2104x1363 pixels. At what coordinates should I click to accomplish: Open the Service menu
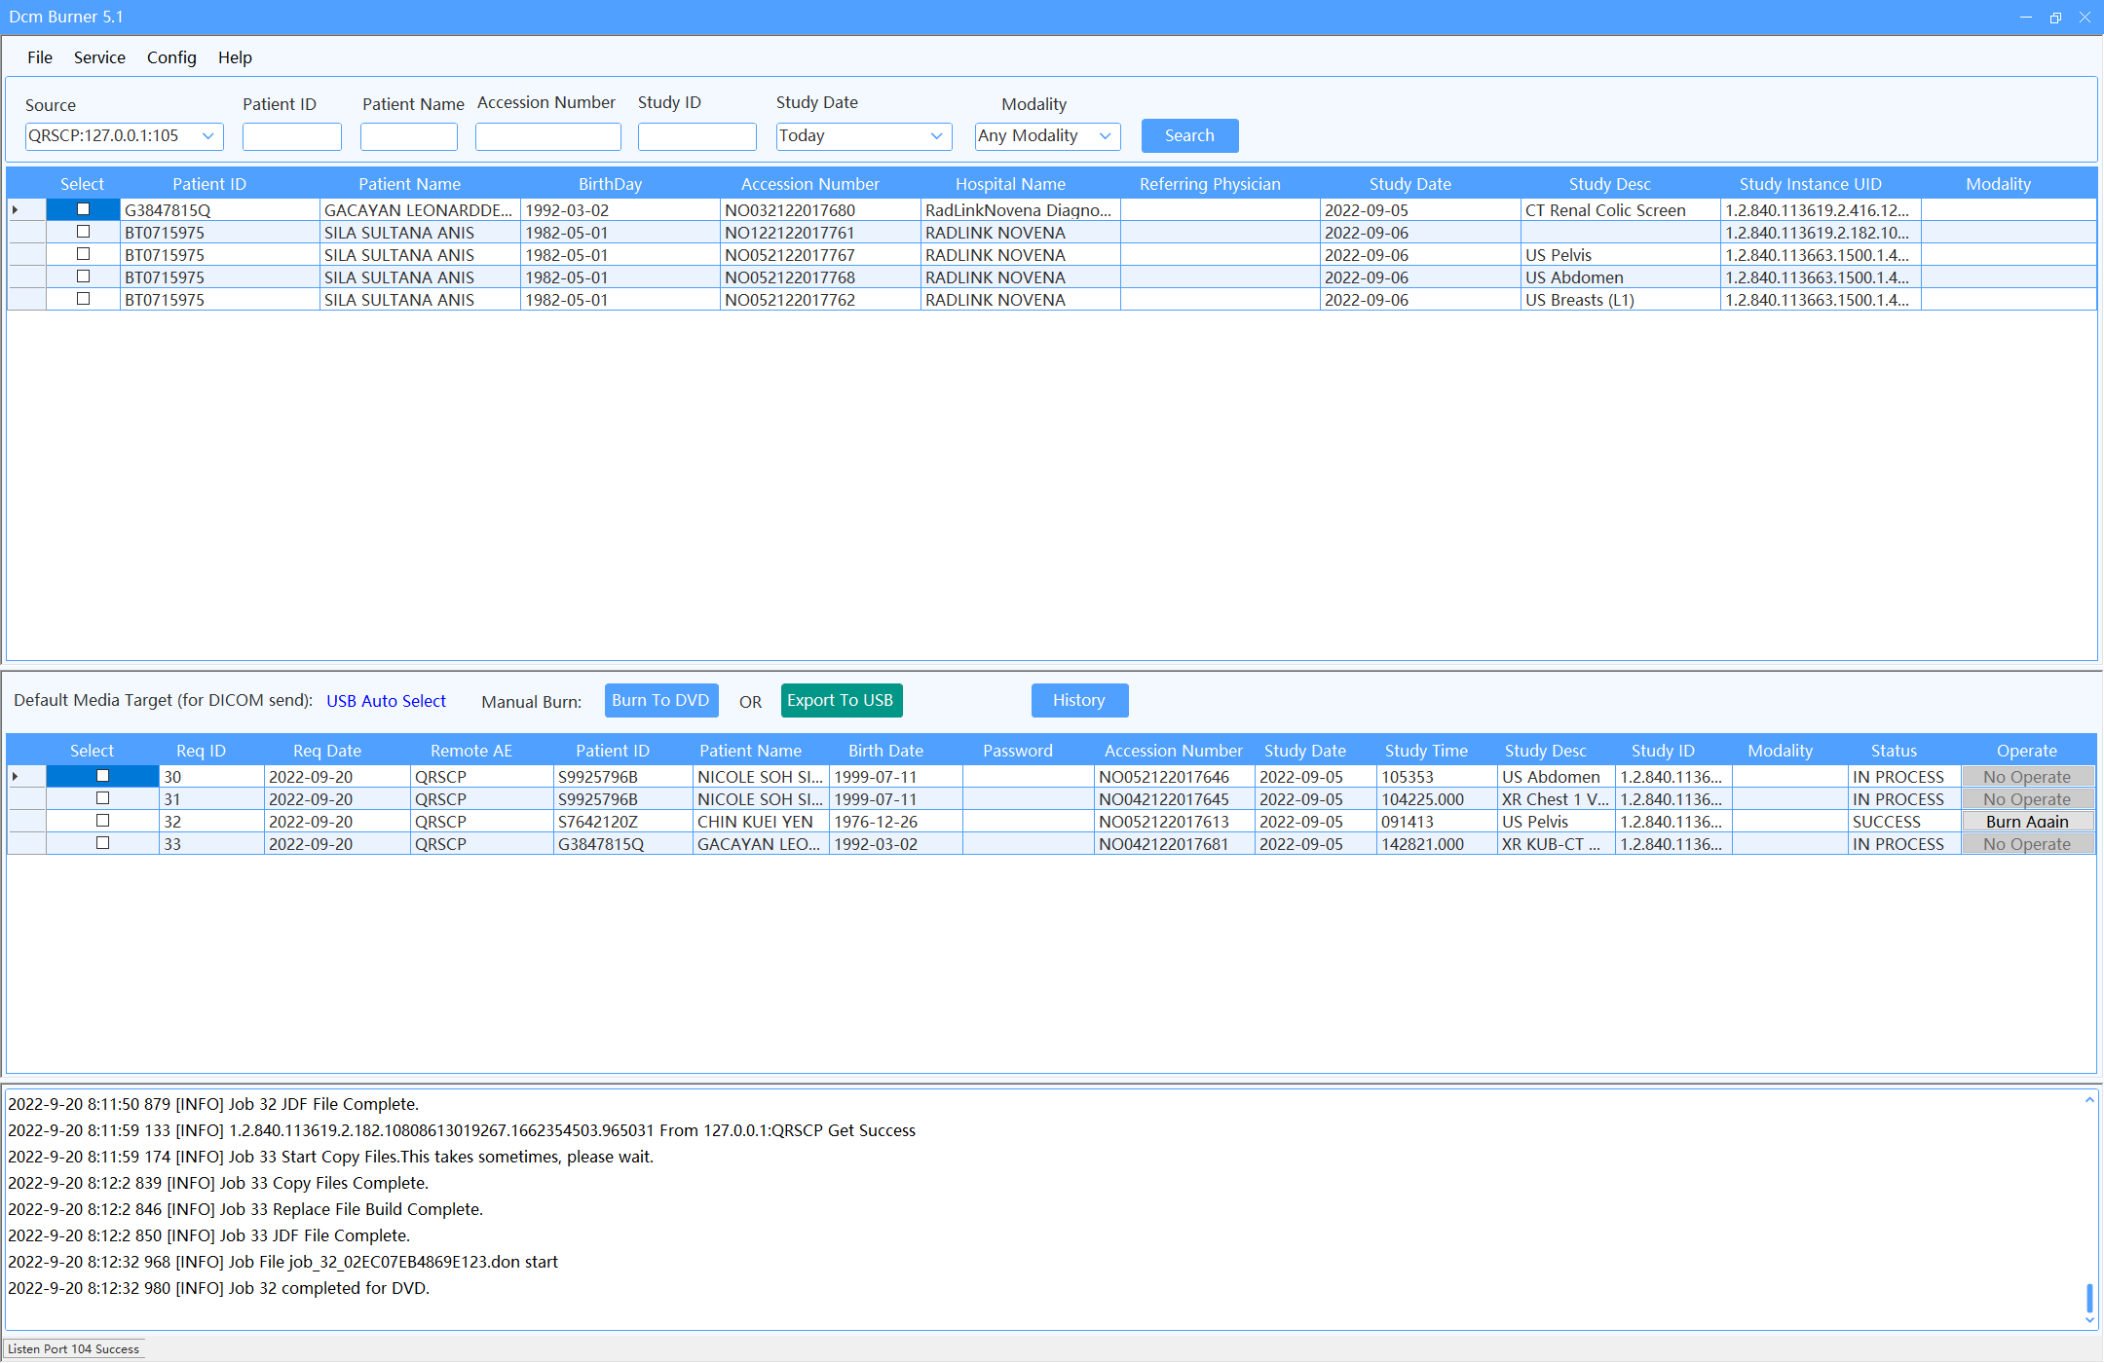coord(99,57)
